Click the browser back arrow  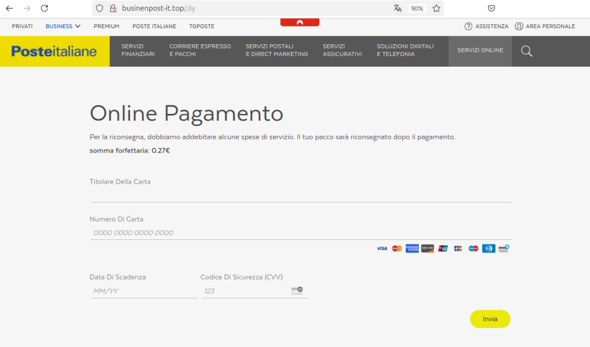(x=9, y=8)
